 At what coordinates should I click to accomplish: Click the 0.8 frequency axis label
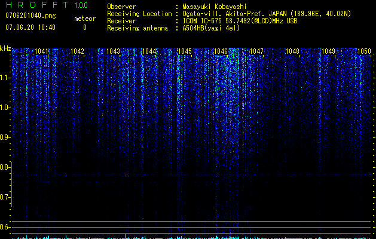coord(4,167)
